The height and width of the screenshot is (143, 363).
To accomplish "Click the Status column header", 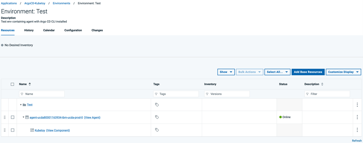I will [x=283, y=84].
